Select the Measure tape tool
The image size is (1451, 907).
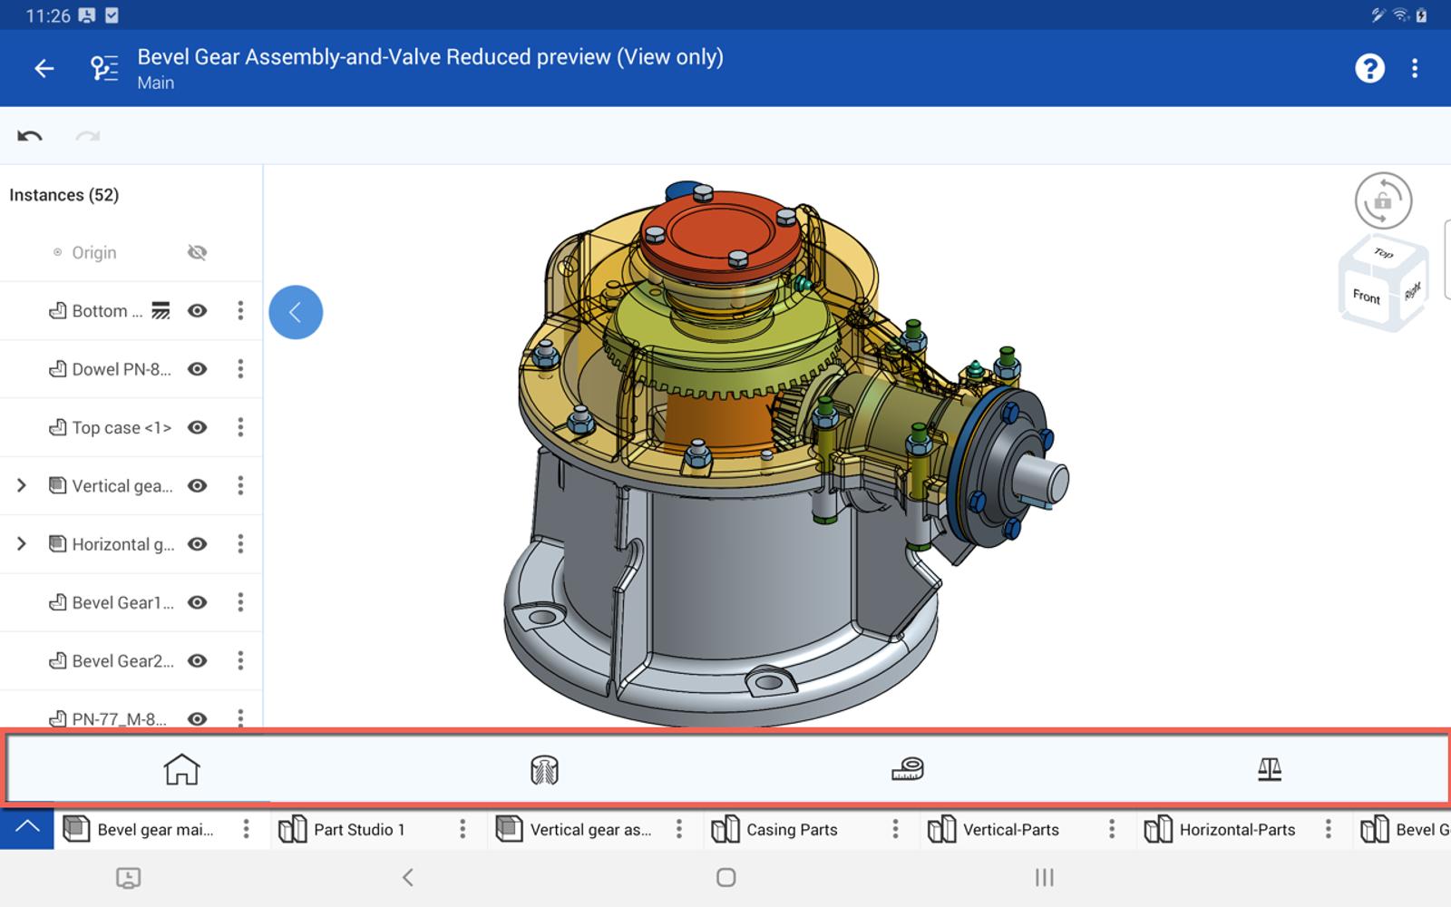point(907,769)
